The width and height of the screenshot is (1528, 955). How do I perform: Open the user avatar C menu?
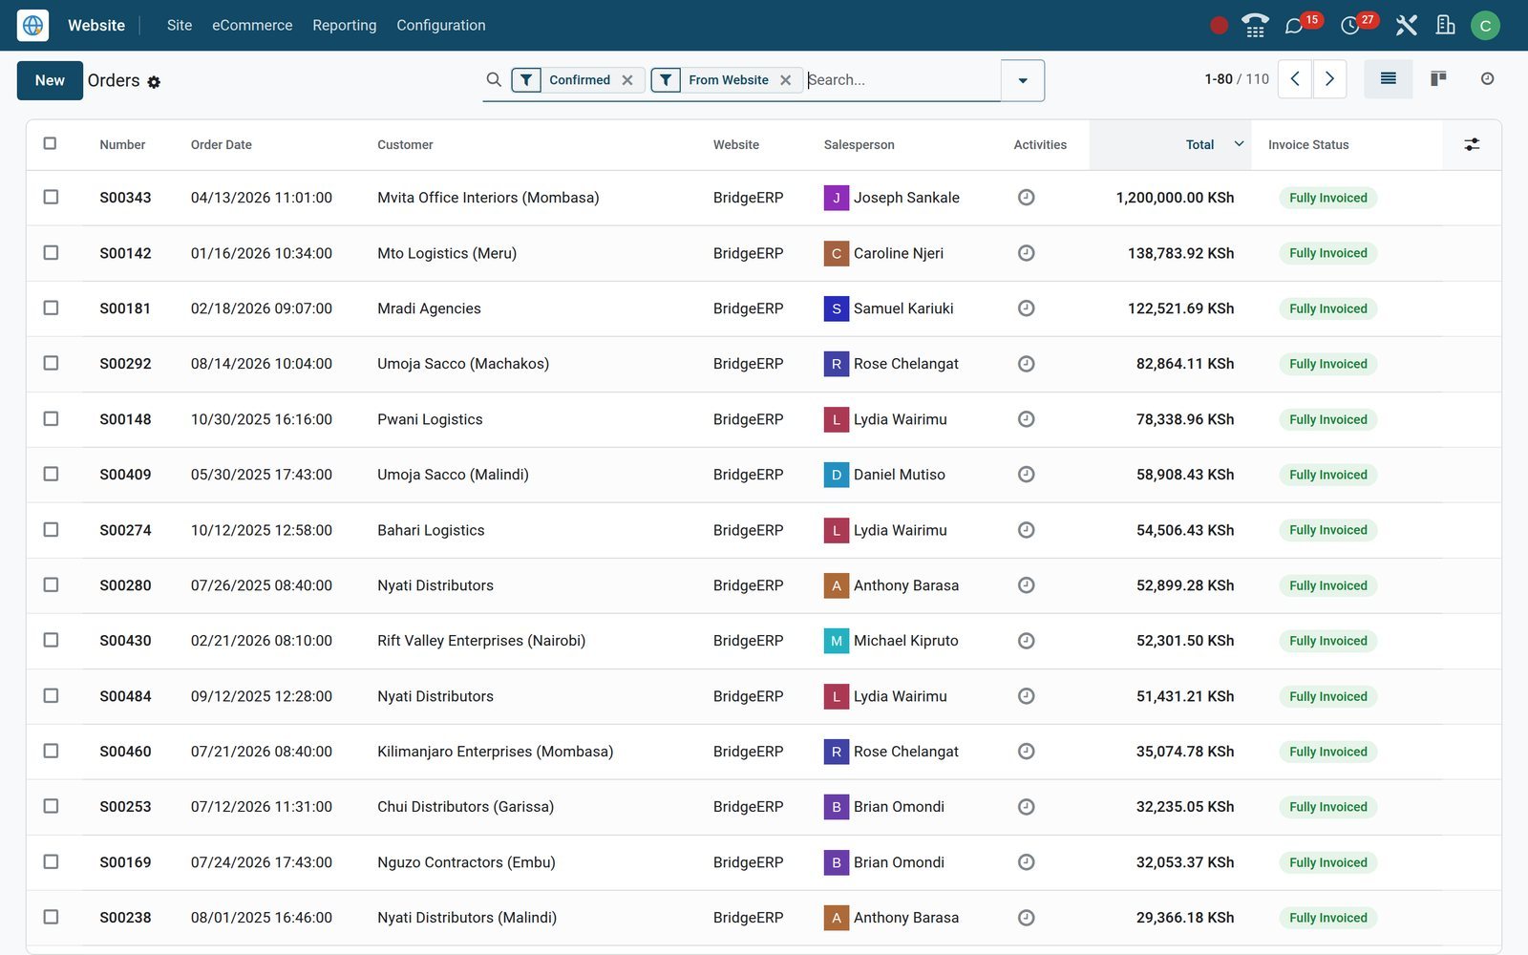pyautogui.click(x=1485, y=26)
